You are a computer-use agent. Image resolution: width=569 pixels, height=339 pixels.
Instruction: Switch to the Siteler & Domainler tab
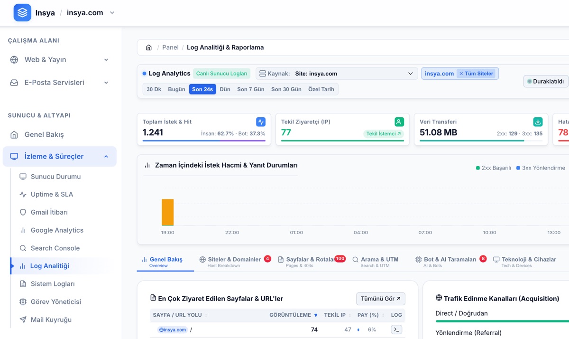(x=234, y=262)
